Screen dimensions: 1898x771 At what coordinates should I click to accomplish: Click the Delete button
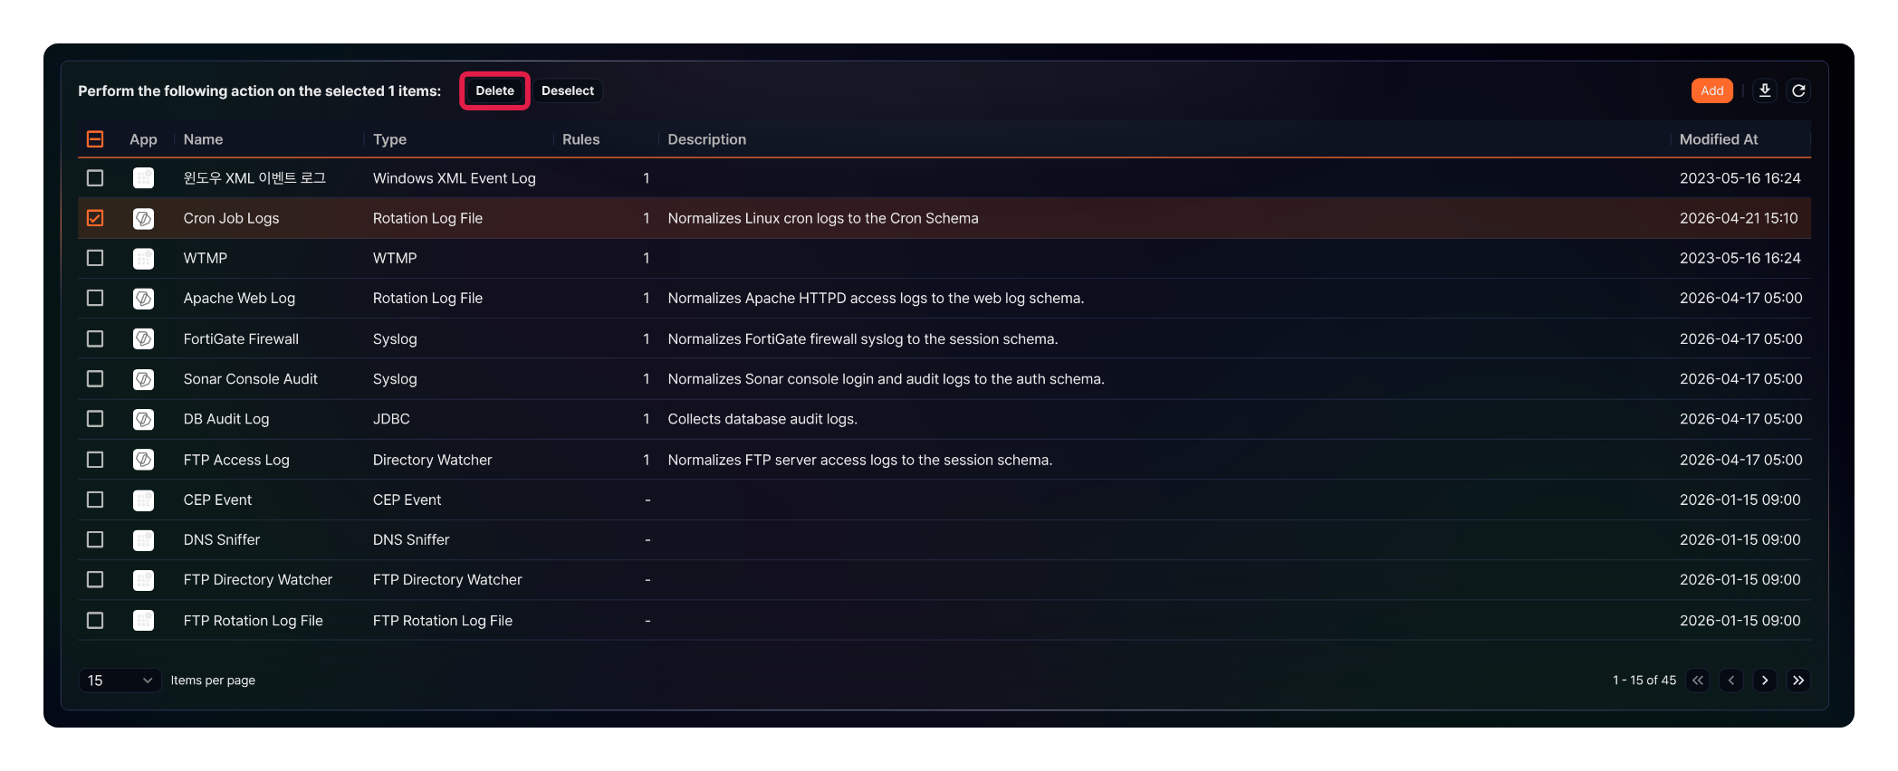click(494, 90)
